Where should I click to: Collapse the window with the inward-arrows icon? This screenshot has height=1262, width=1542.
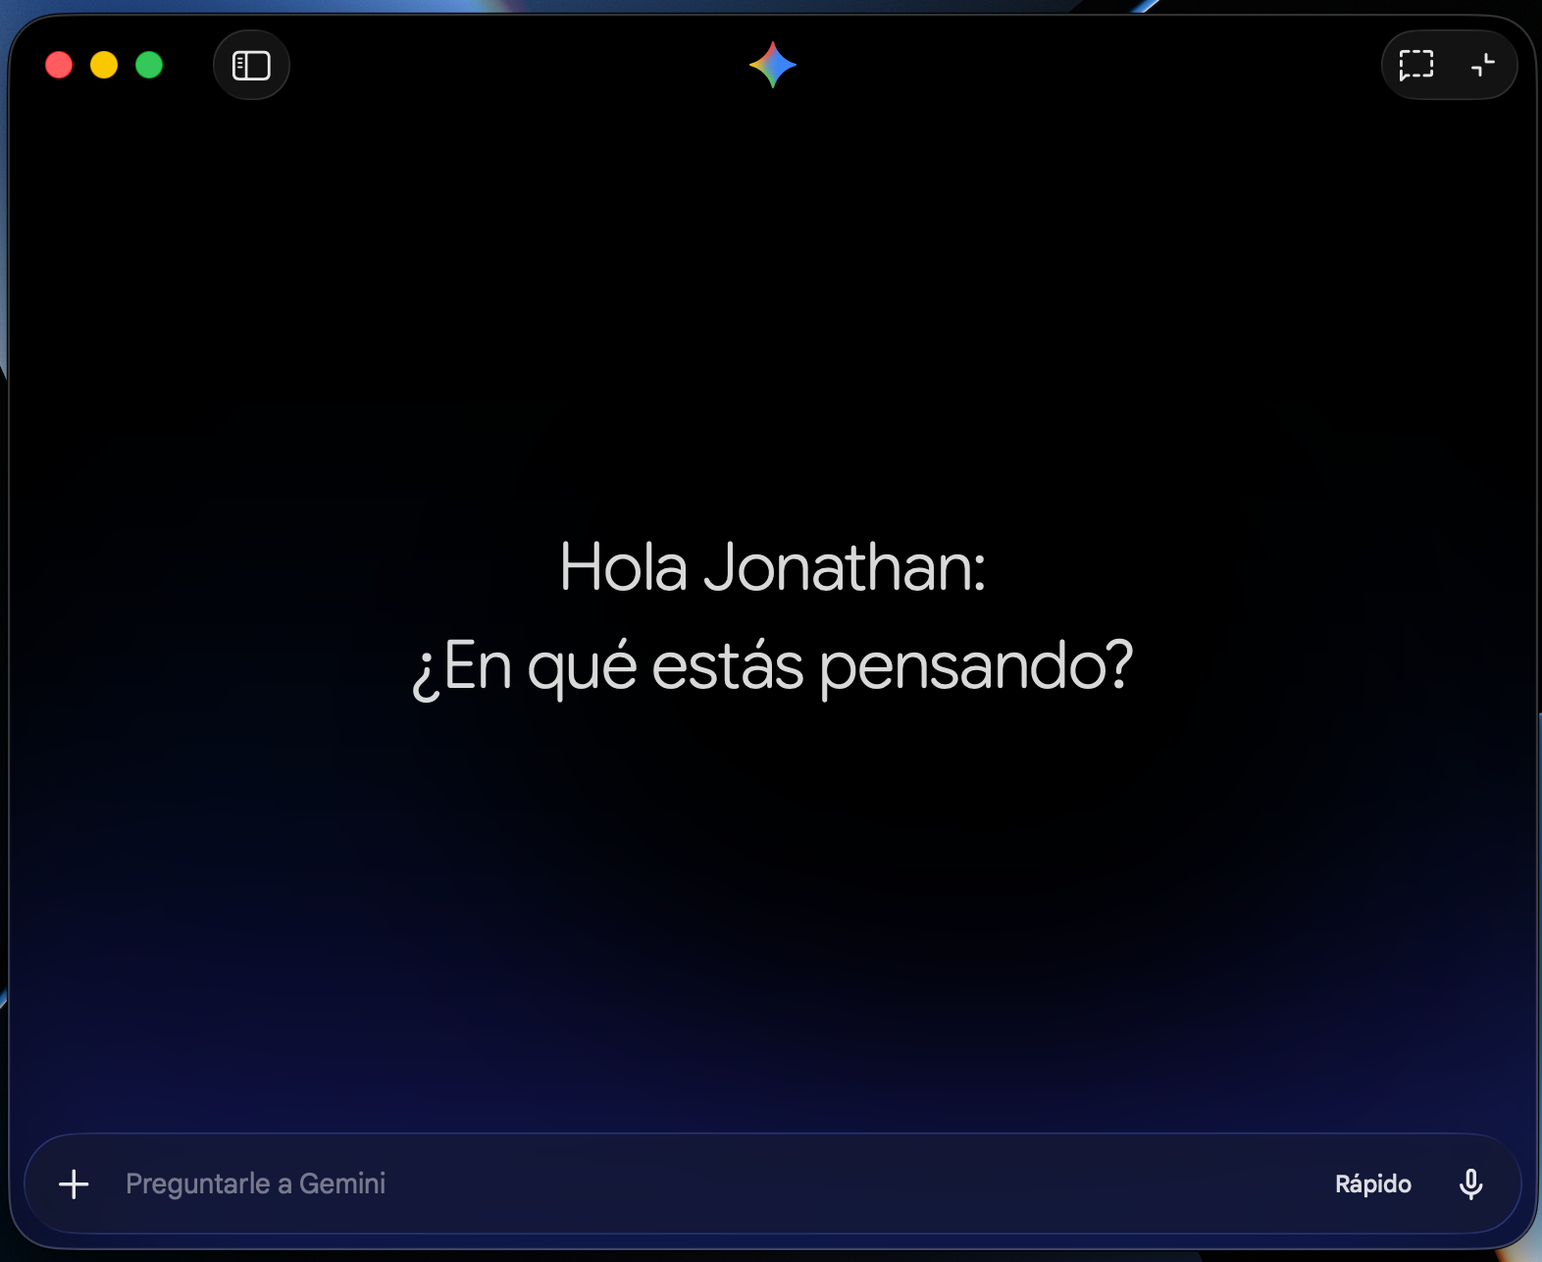[x=1483, y=66]
